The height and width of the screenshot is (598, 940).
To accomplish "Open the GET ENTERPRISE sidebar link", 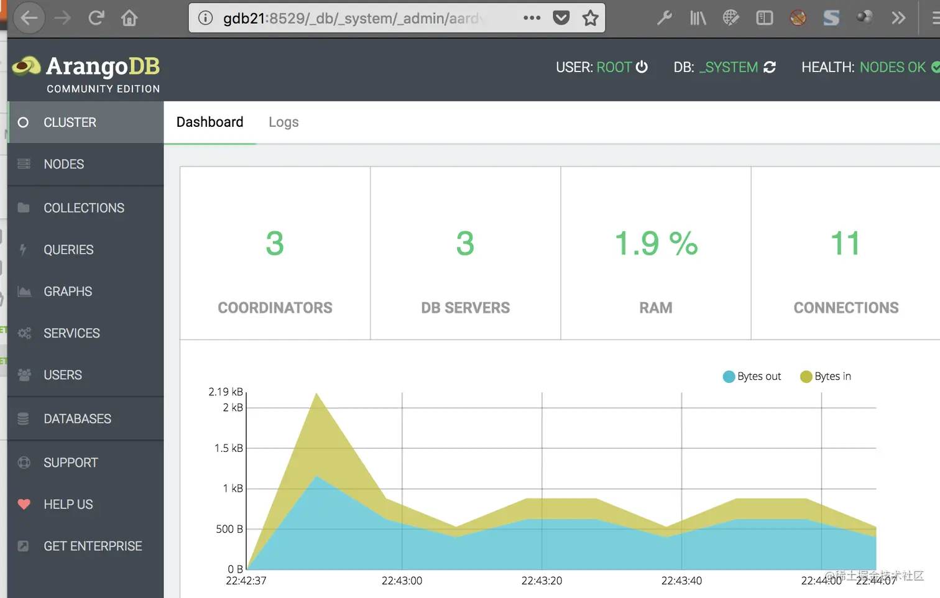I will point(86,546).
